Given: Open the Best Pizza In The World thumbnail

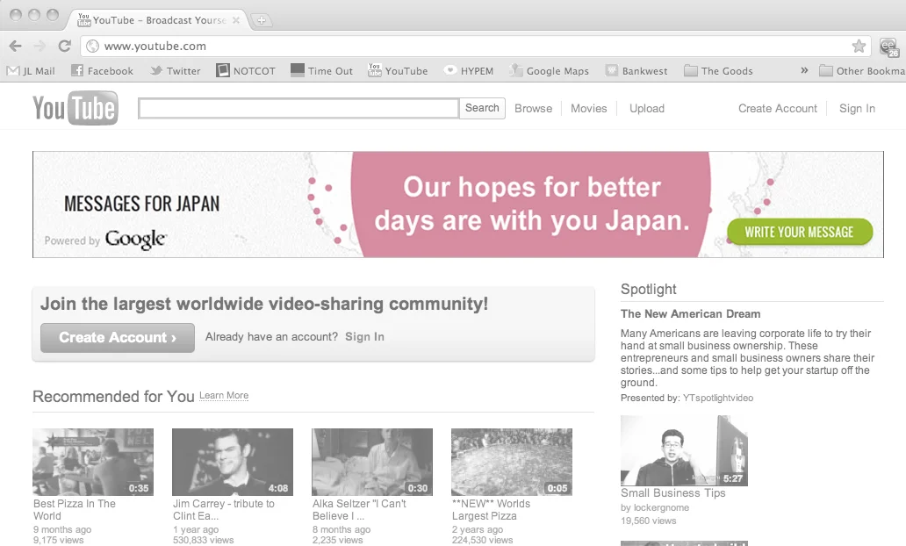Looking at the screenshot, I should (93, 462).
